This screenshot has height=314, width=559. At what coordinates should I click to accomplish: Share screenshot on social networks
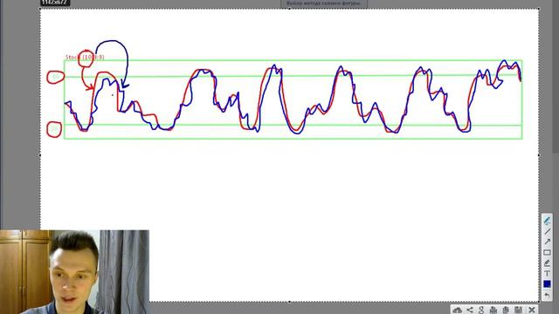[470, 311]
